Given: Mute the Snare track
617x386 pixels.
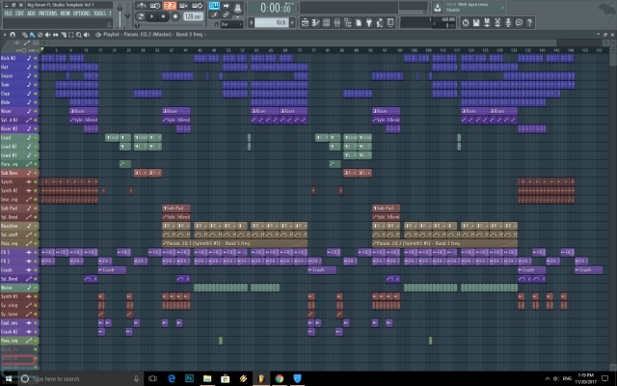Looking at the screenshot, I should tap(36, 76).
